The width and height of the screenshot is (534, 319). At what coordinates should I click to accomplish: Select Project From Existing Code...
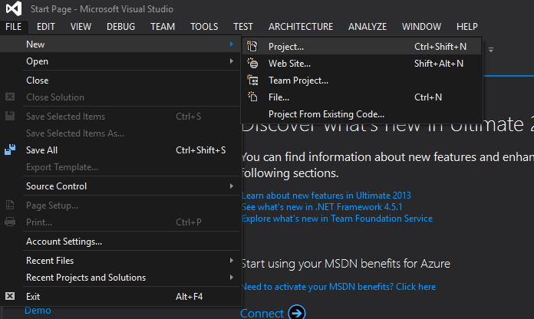click(361, 114)
